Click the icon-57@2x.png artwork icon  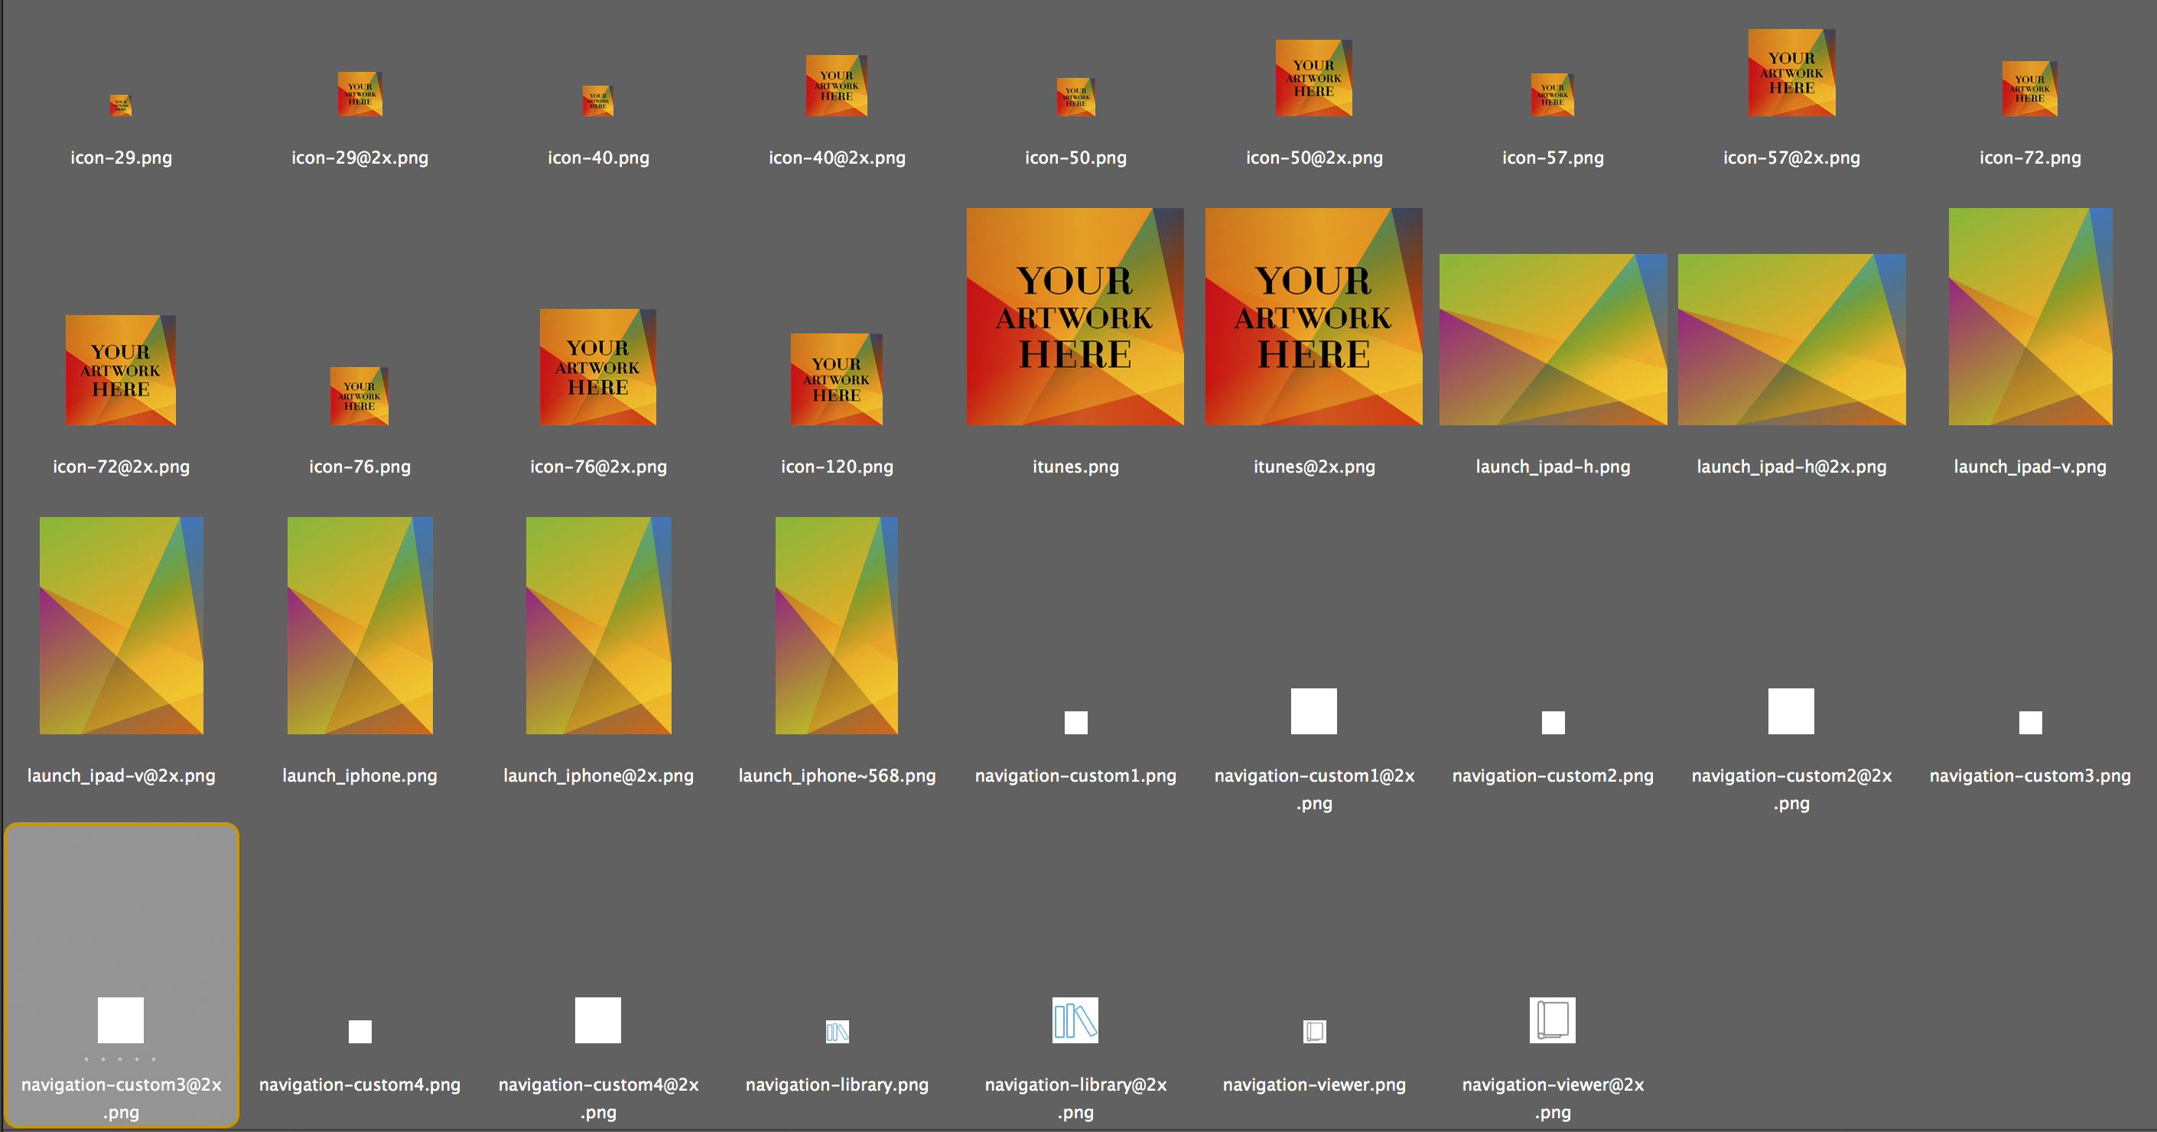pos(1791,73)
